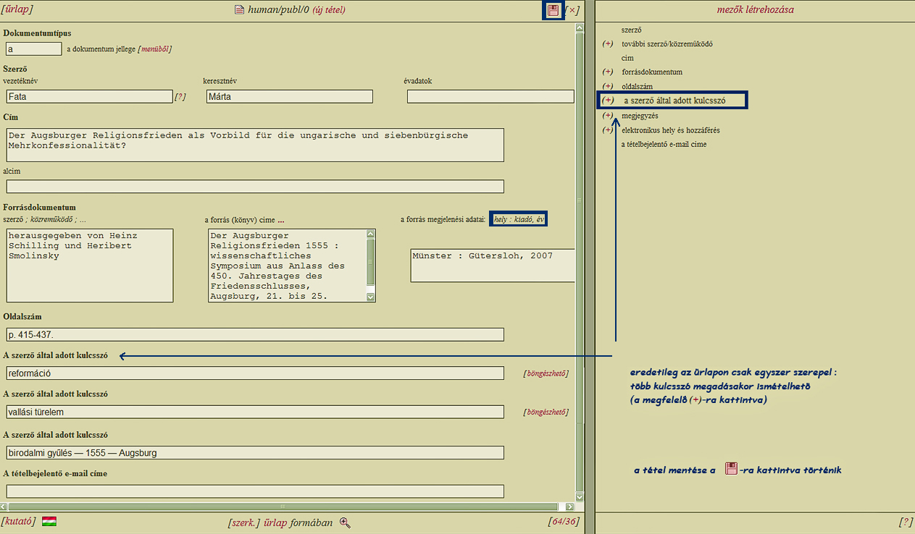Click the magnifying glass zoom icon

pos(345,522)
